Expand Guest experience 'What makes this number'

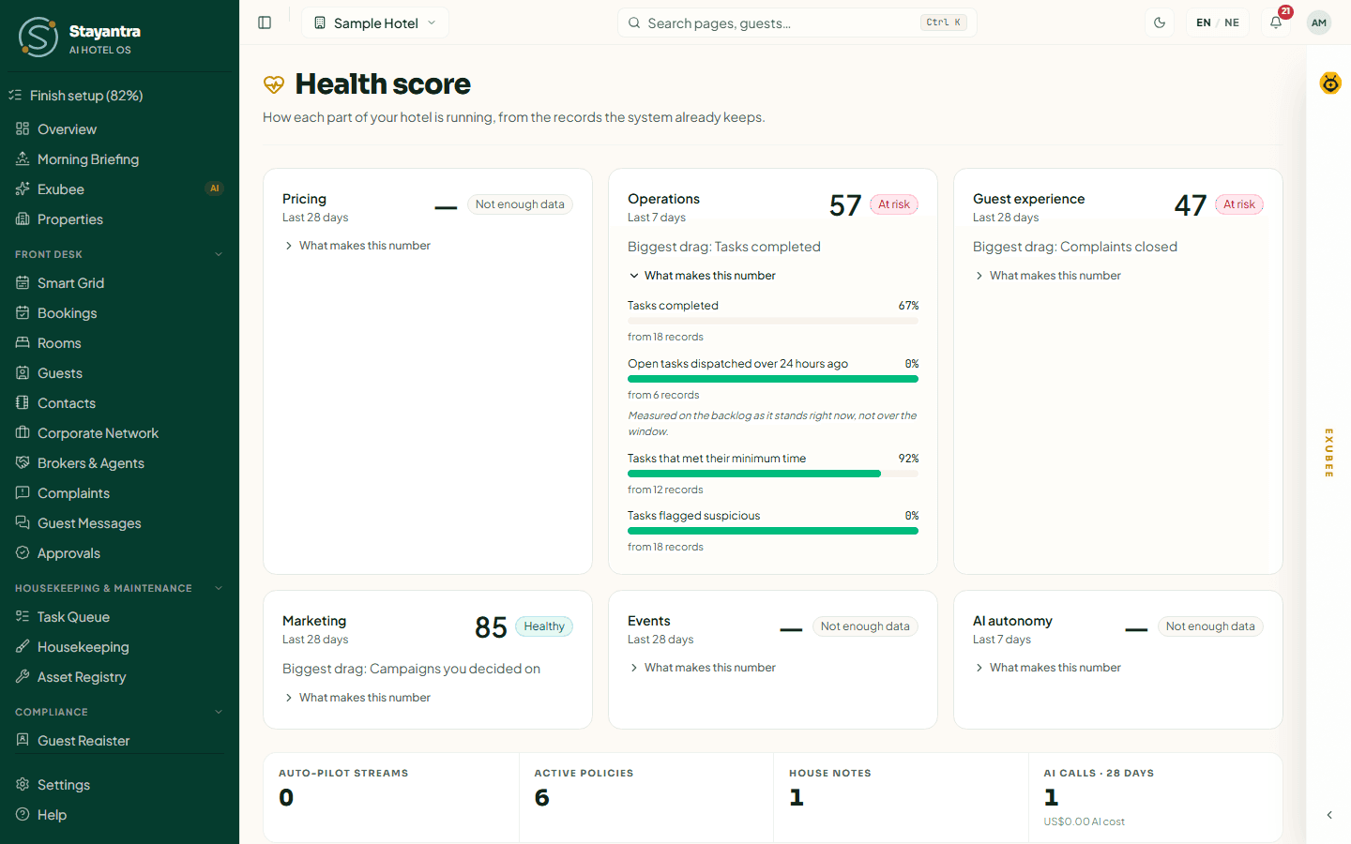click(x=1047, y=276)
